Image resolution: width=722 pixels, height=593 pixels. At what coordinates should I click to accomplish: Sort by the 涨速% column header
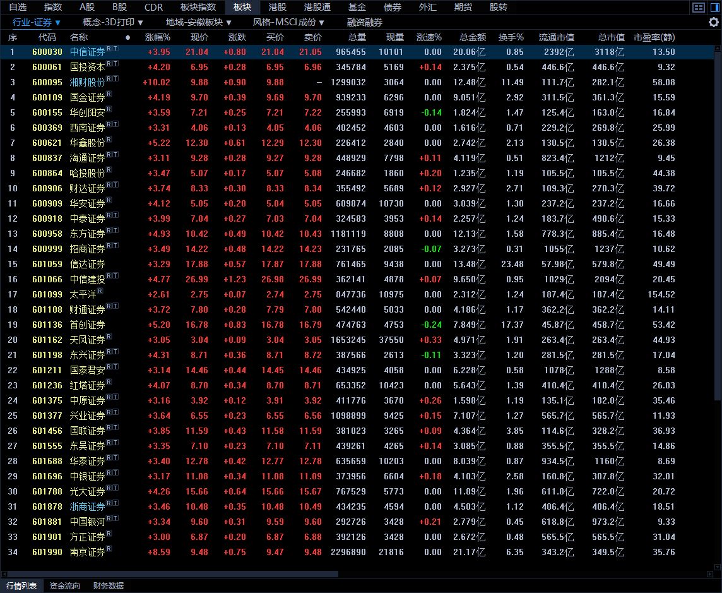point(429,37)
